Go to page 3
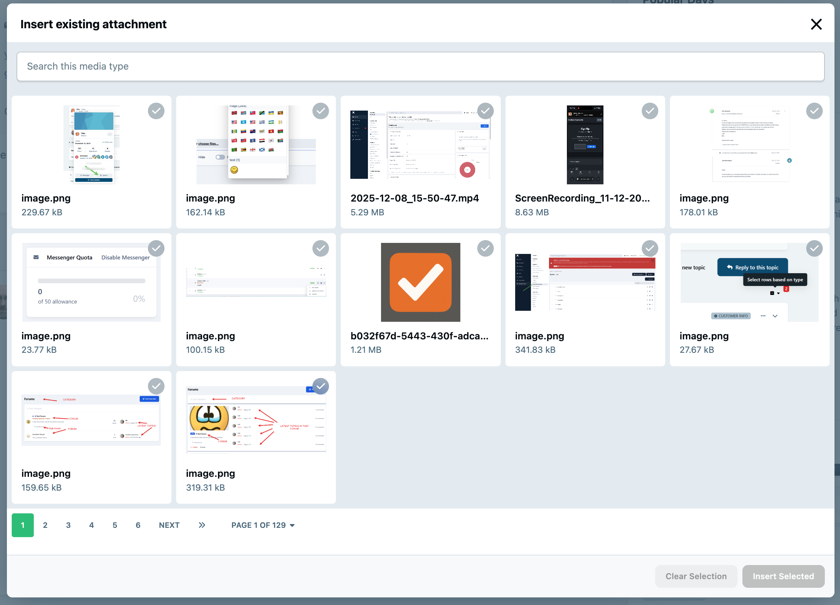 [68, 525]
